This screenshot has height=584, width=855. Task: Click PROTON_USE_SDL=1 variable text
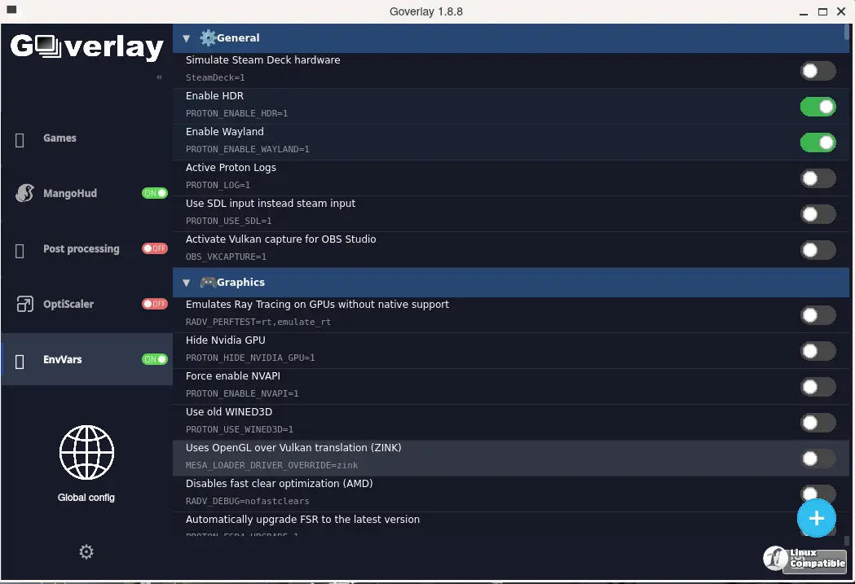coord(228,222)
